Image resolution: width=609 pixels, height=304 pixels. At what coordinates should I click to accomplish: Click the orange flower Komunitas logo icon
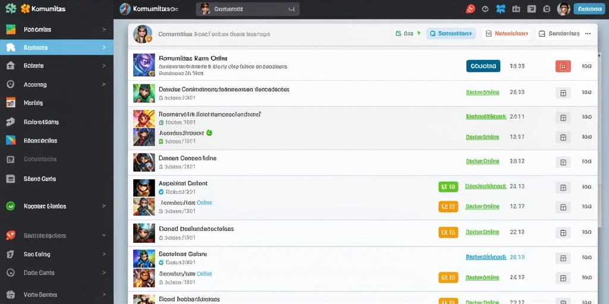click(x=25, y=8)
